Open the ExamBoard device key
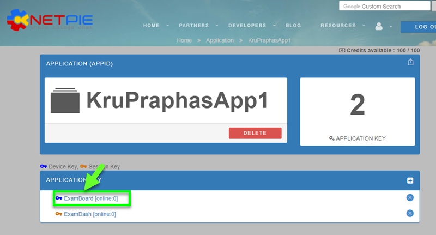436x235 pixels. click(x=91, y=198)
